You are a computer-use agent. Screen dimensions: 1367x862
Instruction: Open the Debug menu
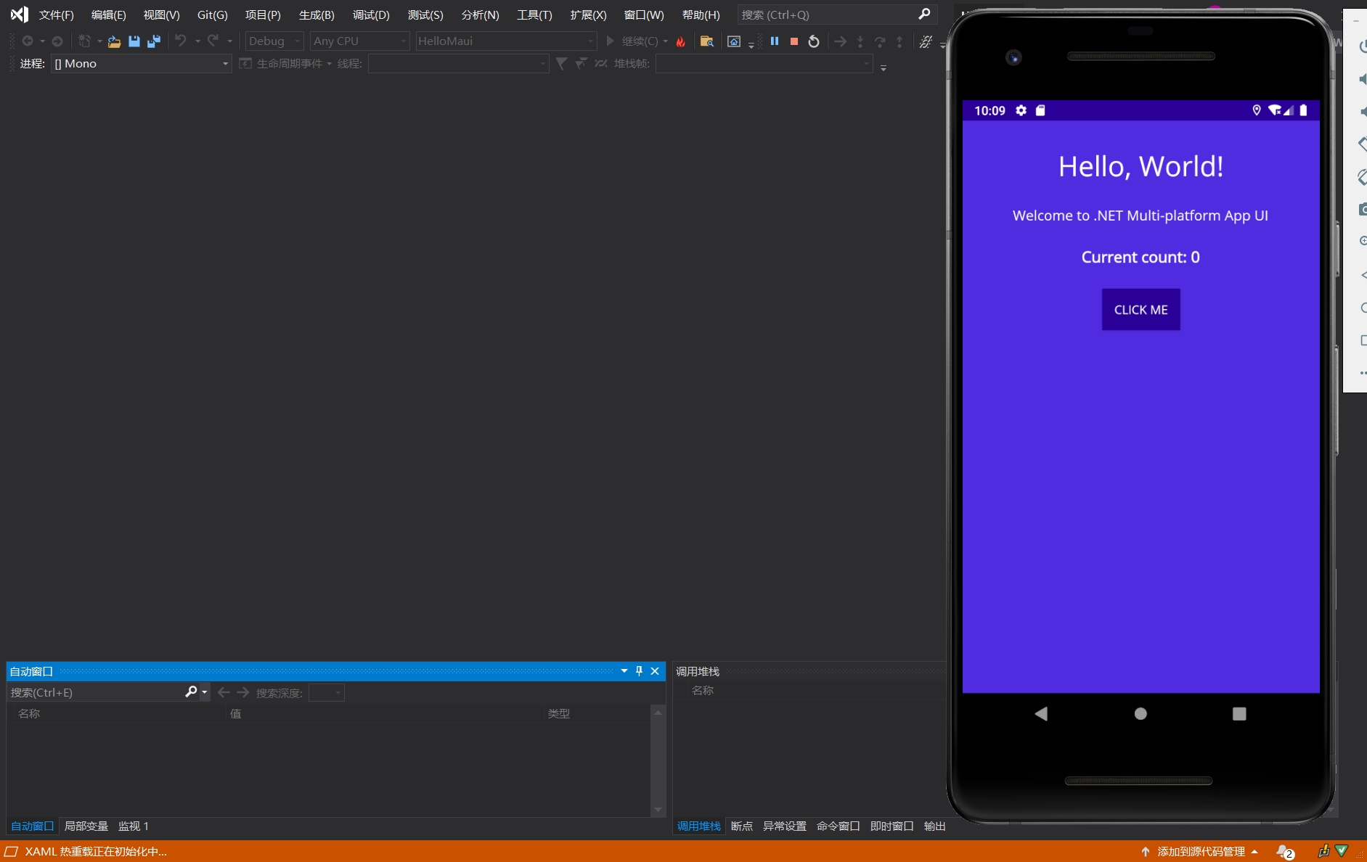pyautogui.click(x=371, y=15)
